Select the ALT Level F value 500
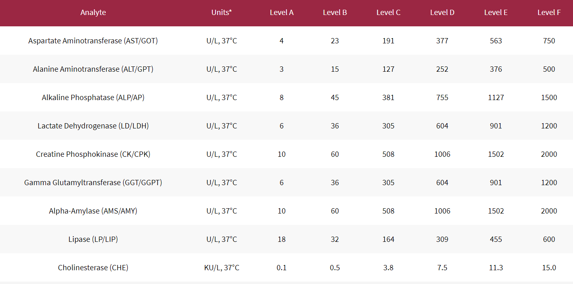 (x=549, y=69)
